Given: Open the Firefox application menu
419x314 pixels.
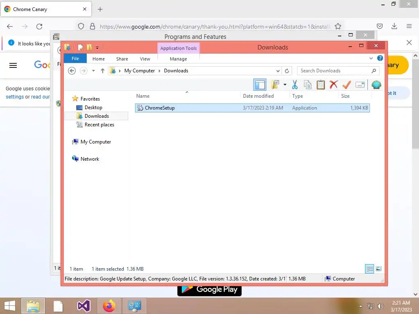Looking at the screenshot, I should (409, 26).
